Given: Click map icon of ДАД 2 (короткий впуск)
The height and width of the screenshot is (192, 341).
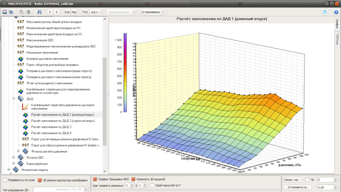Looking at the screenshot, I should [26, 121].
